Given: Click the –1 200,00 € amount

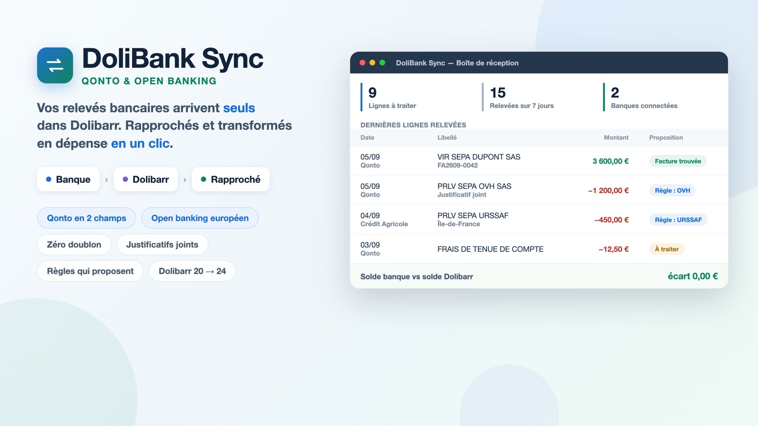Looking at the screenshot, I should (608, 191).
